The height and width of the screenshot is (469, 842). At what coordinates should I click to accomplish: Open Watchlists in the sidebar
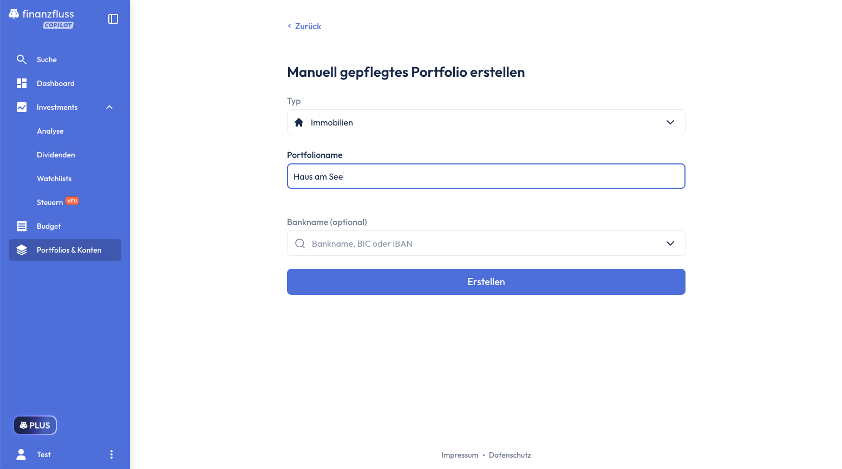point(54,179)
